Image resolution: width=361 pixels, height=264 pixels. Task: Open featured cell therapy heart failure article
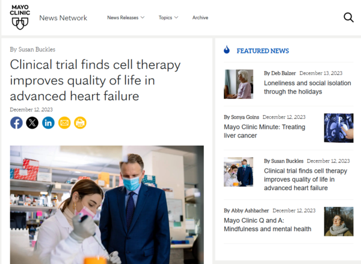coord(306,179)
